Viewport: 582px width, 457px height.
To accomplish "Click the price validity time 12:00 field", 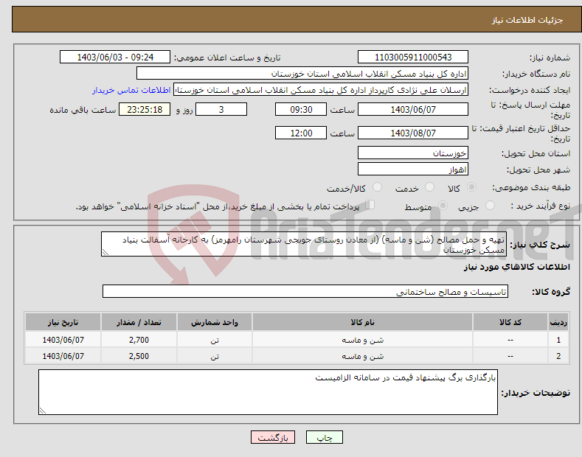I will [301, 133].
